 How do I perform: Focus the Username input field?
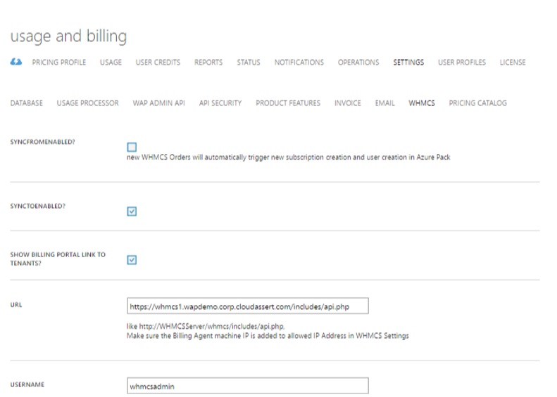coord(248,386)
